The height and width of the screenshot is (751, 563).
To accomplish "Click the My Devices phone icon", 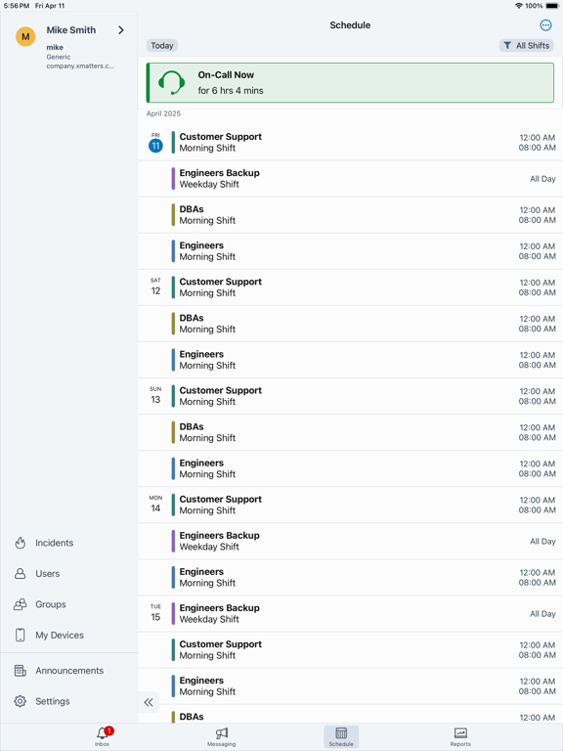I will coord(21,635).
